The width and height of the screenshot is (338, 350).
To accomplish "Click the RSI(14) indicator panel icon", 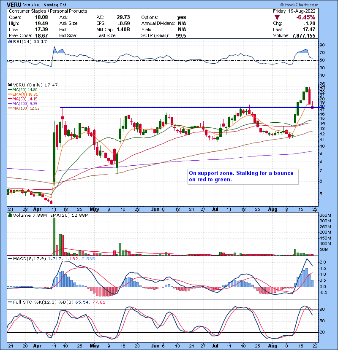I will [10, 41].
